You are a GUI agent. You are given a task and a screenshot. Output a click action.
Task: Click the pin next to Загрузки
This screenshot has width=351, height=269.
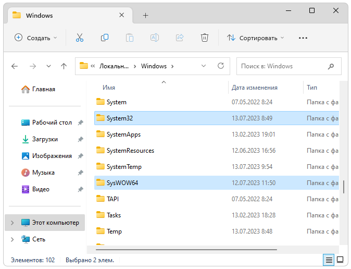tap(80, 139)
